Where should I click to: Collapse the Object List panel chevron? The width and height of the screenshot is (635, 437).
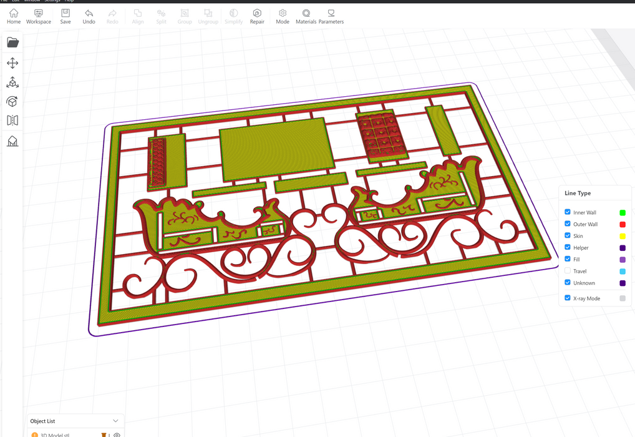point(115,421)
